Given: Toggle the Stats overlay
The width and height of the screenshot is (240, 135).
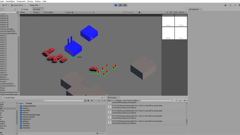Looking at the screenshot, I should click(x=175, y=12).
